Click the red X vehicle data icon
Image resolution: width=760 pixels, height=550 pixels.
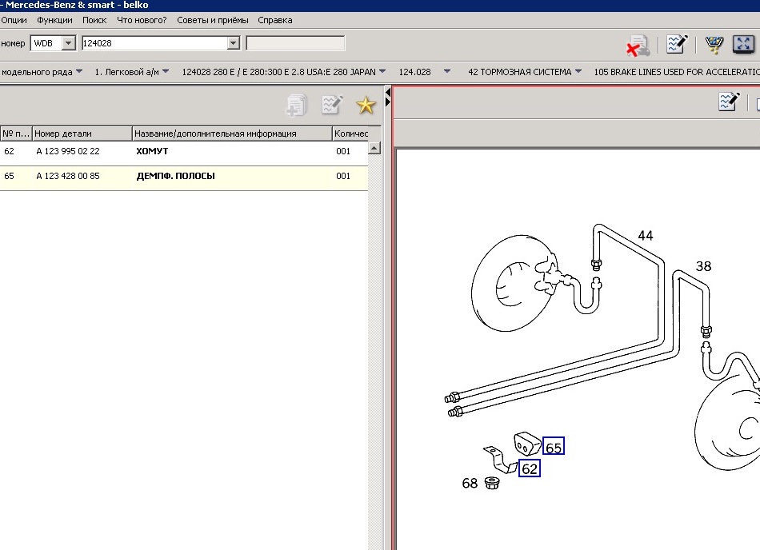pyautogui.click(x=638, y=45)
